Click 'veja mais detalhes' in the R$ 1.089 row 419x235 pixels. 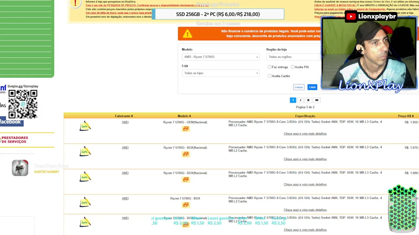[305, 184]
